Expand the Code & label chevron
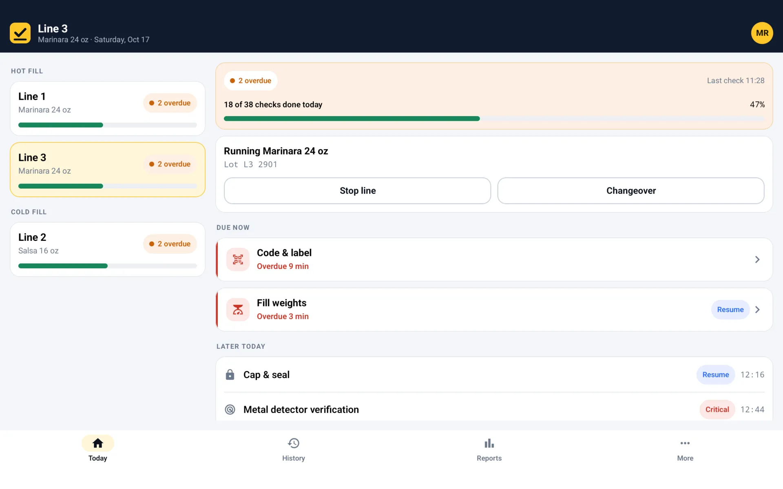Screen dimensions: 783x489 pyautogui.click(x=757, y=260)
